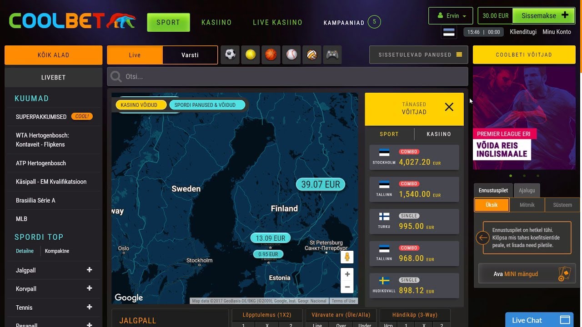
Task: Open Stockholm 4,027.20 EUR winner card
Action: pos(414,158)
